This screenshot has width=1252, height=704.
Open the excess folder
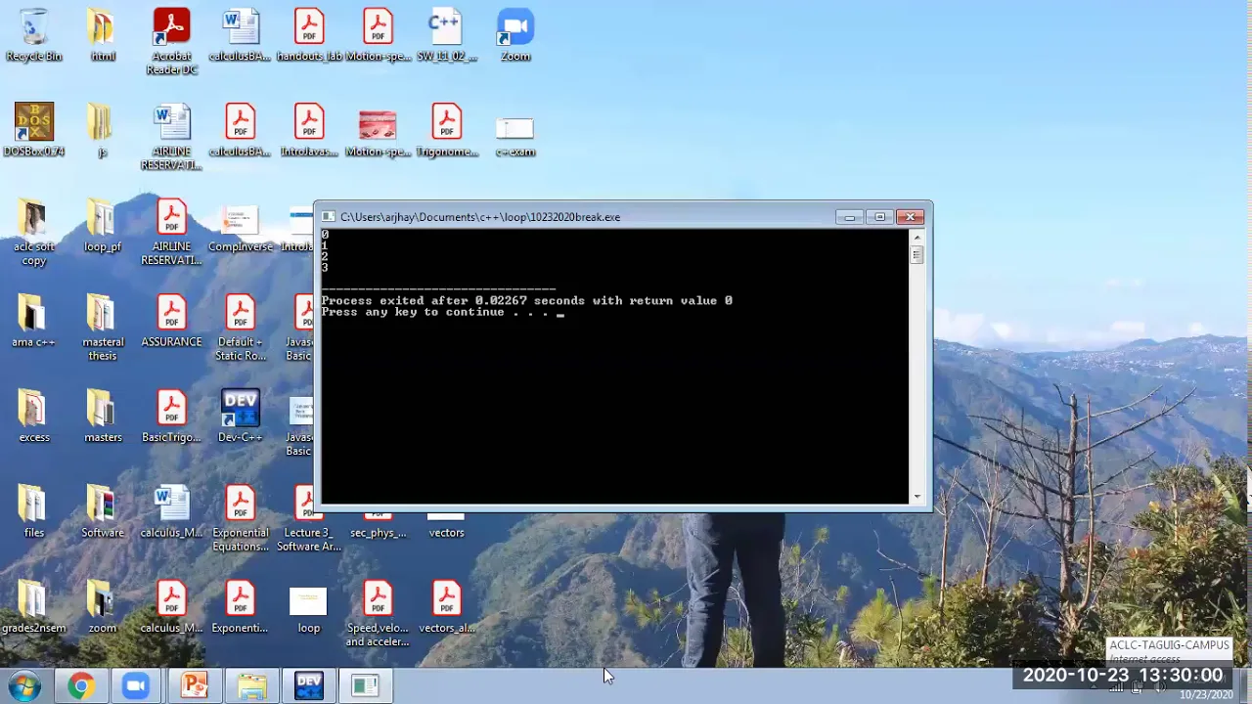coord(34,417)
